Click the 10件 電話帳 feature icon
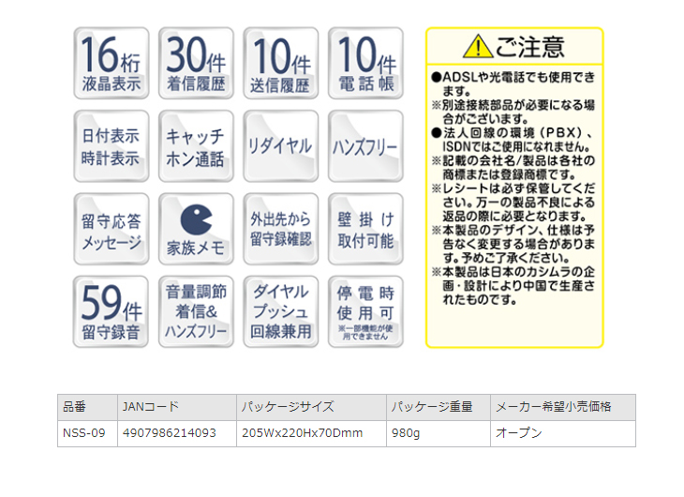This screenshot has height=497, width=684. 365,64
